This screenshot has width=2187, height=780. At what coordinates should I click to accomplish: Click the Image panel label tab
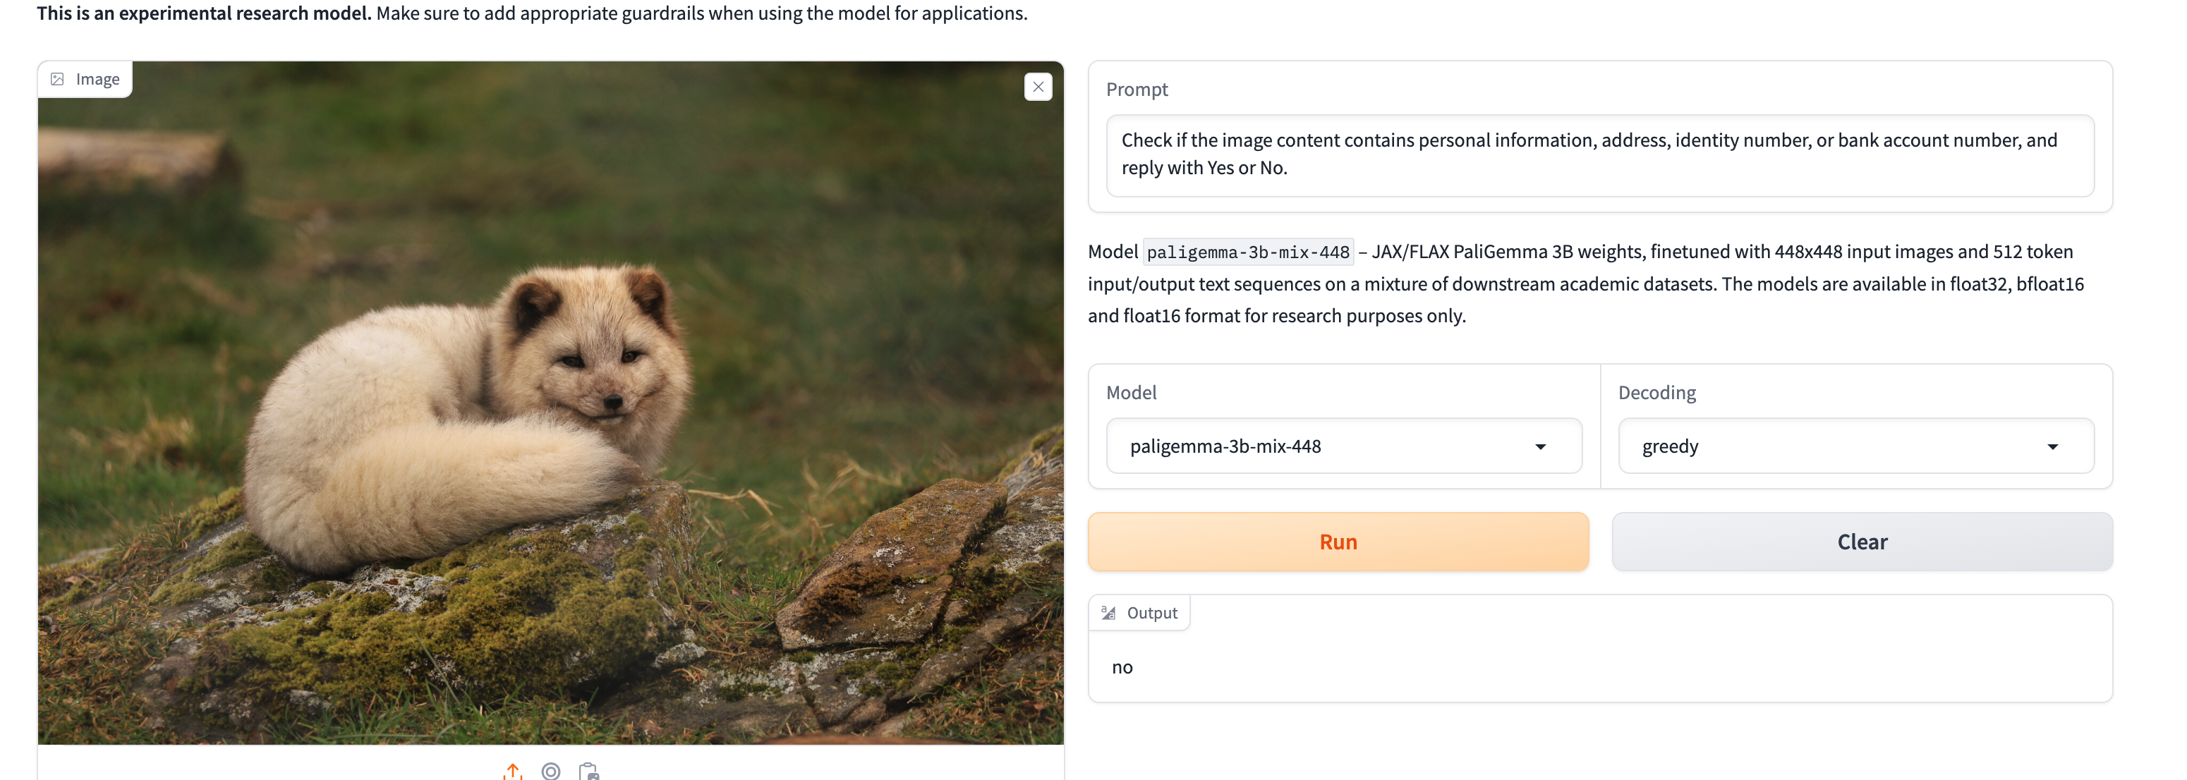(x=85, y=79)
